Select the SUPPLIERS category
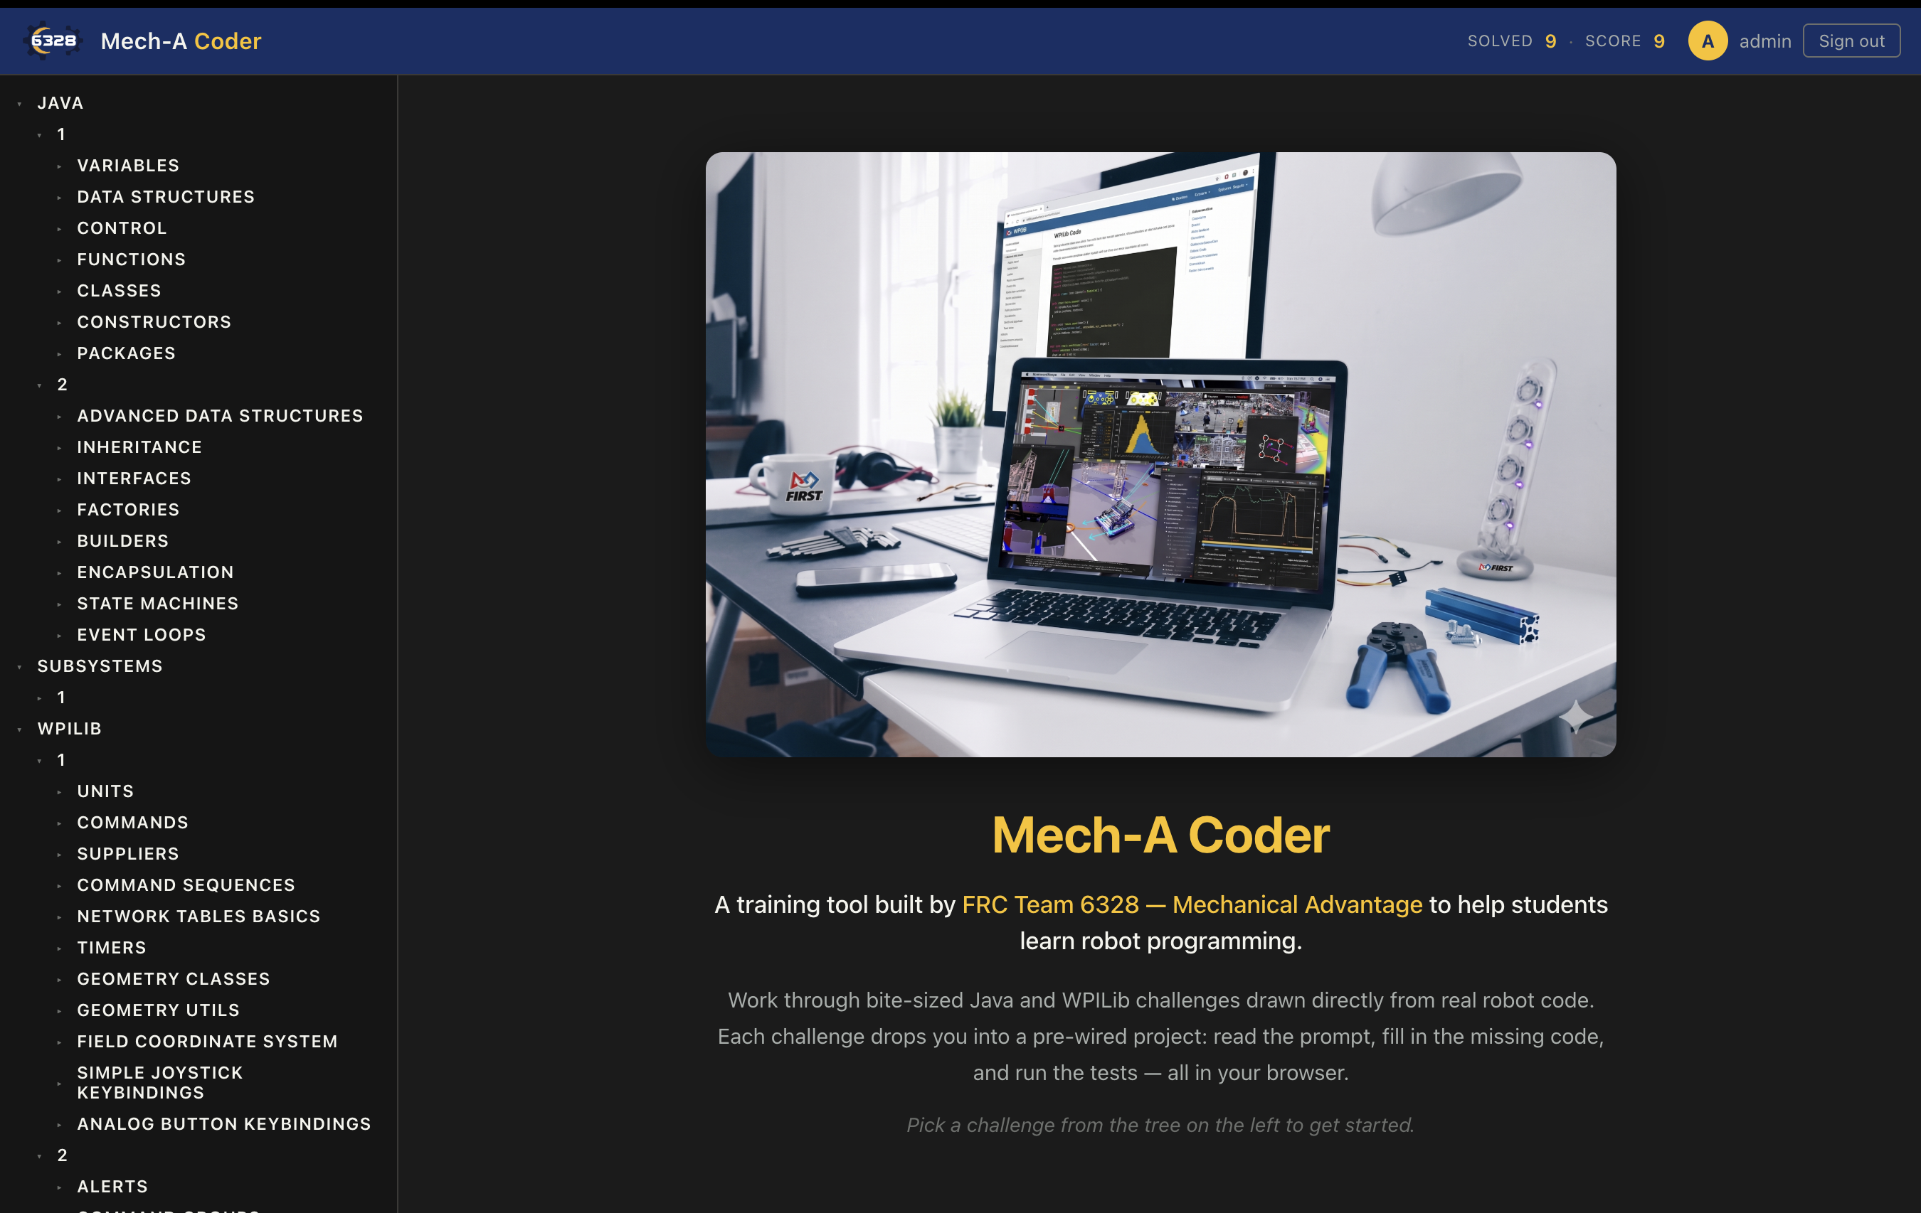This screenshot has width=1921, height=1213. point(127,853)
